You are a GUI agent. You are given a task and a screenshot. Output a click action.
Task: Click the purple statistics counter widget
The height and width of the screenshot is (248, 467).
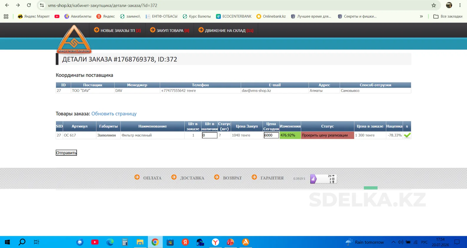tap(323, 179)
